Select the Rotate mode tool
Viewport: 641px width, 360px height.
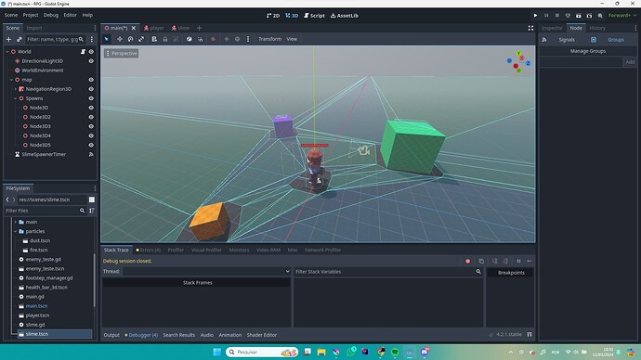130,39
